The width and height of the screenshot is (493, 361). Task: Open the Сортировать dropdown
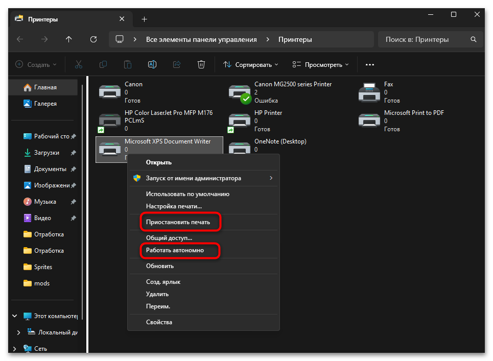tap(251, 65)
